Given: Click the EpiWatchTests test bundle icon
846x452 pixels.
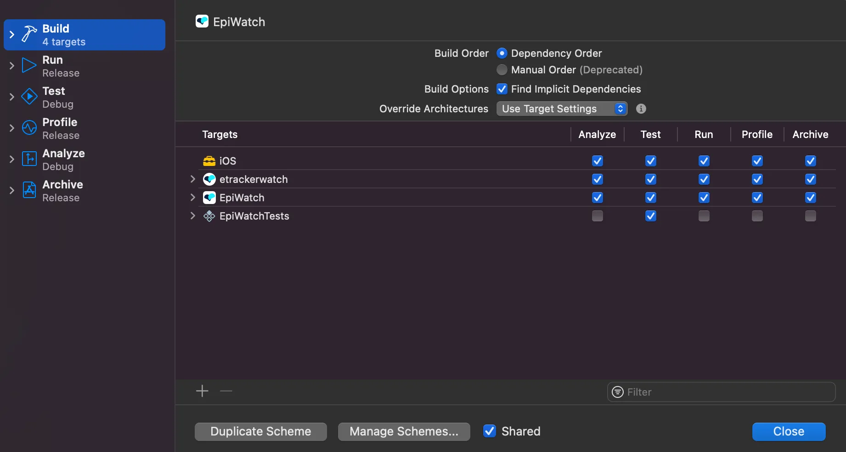Looking at the screenshot, I should (x=209, y=216).
